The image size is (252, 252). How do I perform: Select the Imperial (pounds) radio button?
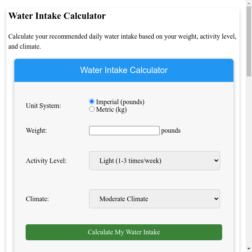point(92,102)
